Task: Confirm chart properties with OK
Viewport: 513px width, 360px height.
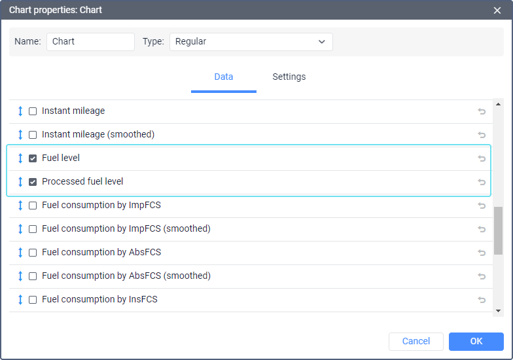Action: [x=476, y=342]
